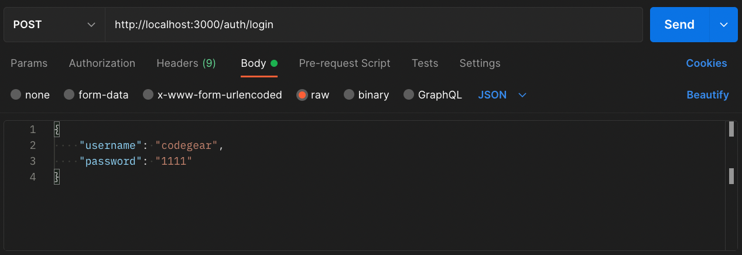This screenshot has width=742, height=255.
Task: Open the Authorization tab
Action: pos(102,63)
